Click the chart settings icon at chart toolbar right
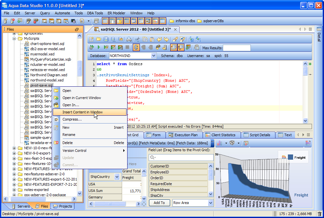The width and height of the screenshot is (324, 218). click(x=308, y=143)
